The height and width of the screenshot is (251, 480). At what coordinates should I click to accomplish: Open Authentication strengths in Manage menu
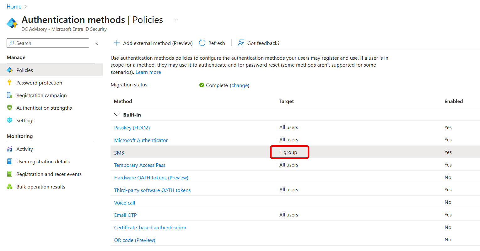44,108
